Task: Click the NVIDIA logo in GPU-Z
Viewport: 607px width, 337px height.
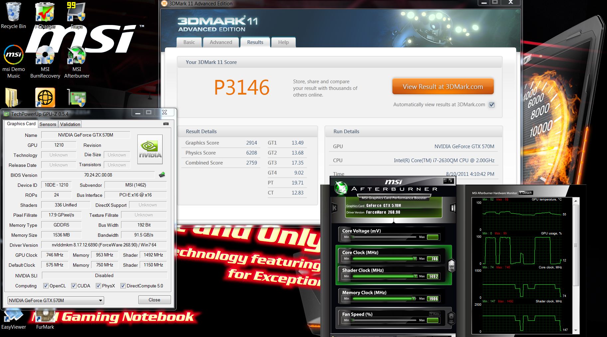Action: click(150, 149)
